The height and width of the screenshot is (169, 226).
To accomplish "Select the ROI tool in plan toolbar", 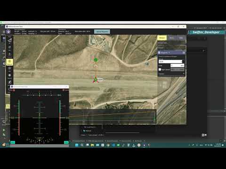I will [x=9, y=69].
